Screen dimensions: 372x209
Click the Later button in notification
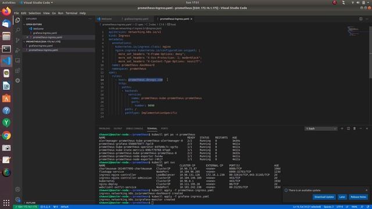point(342,197)
